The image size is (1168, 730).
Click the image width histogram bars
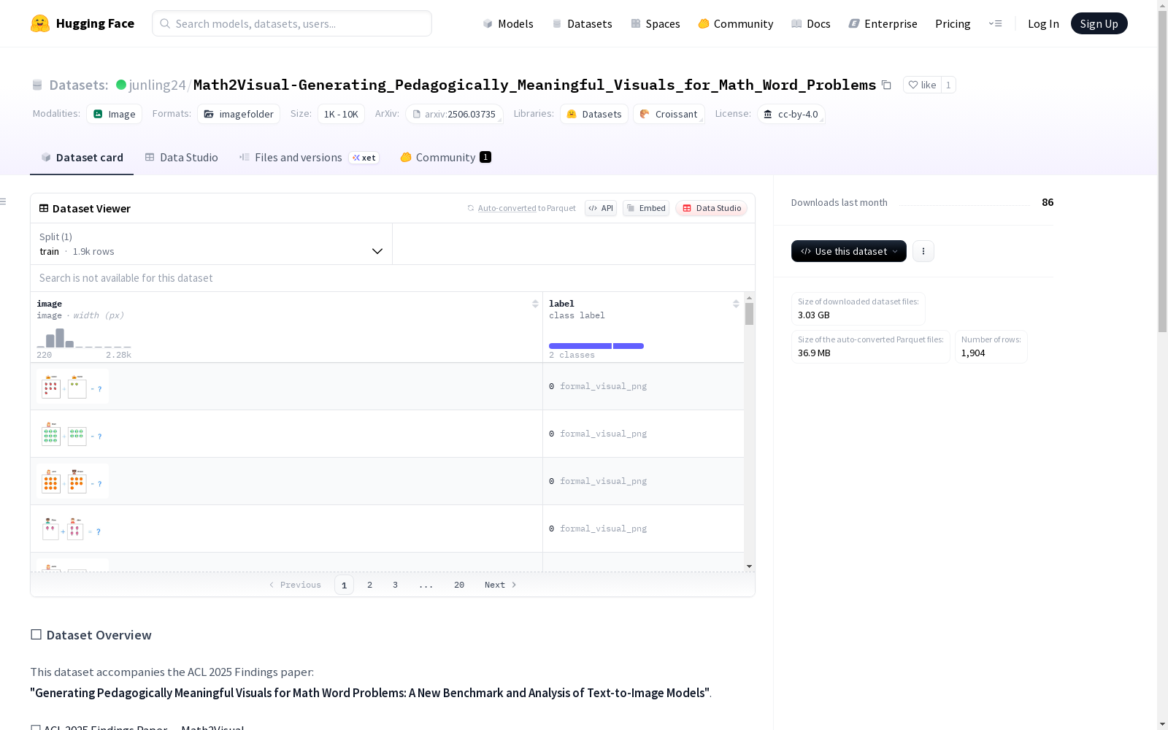pos(84,337)
